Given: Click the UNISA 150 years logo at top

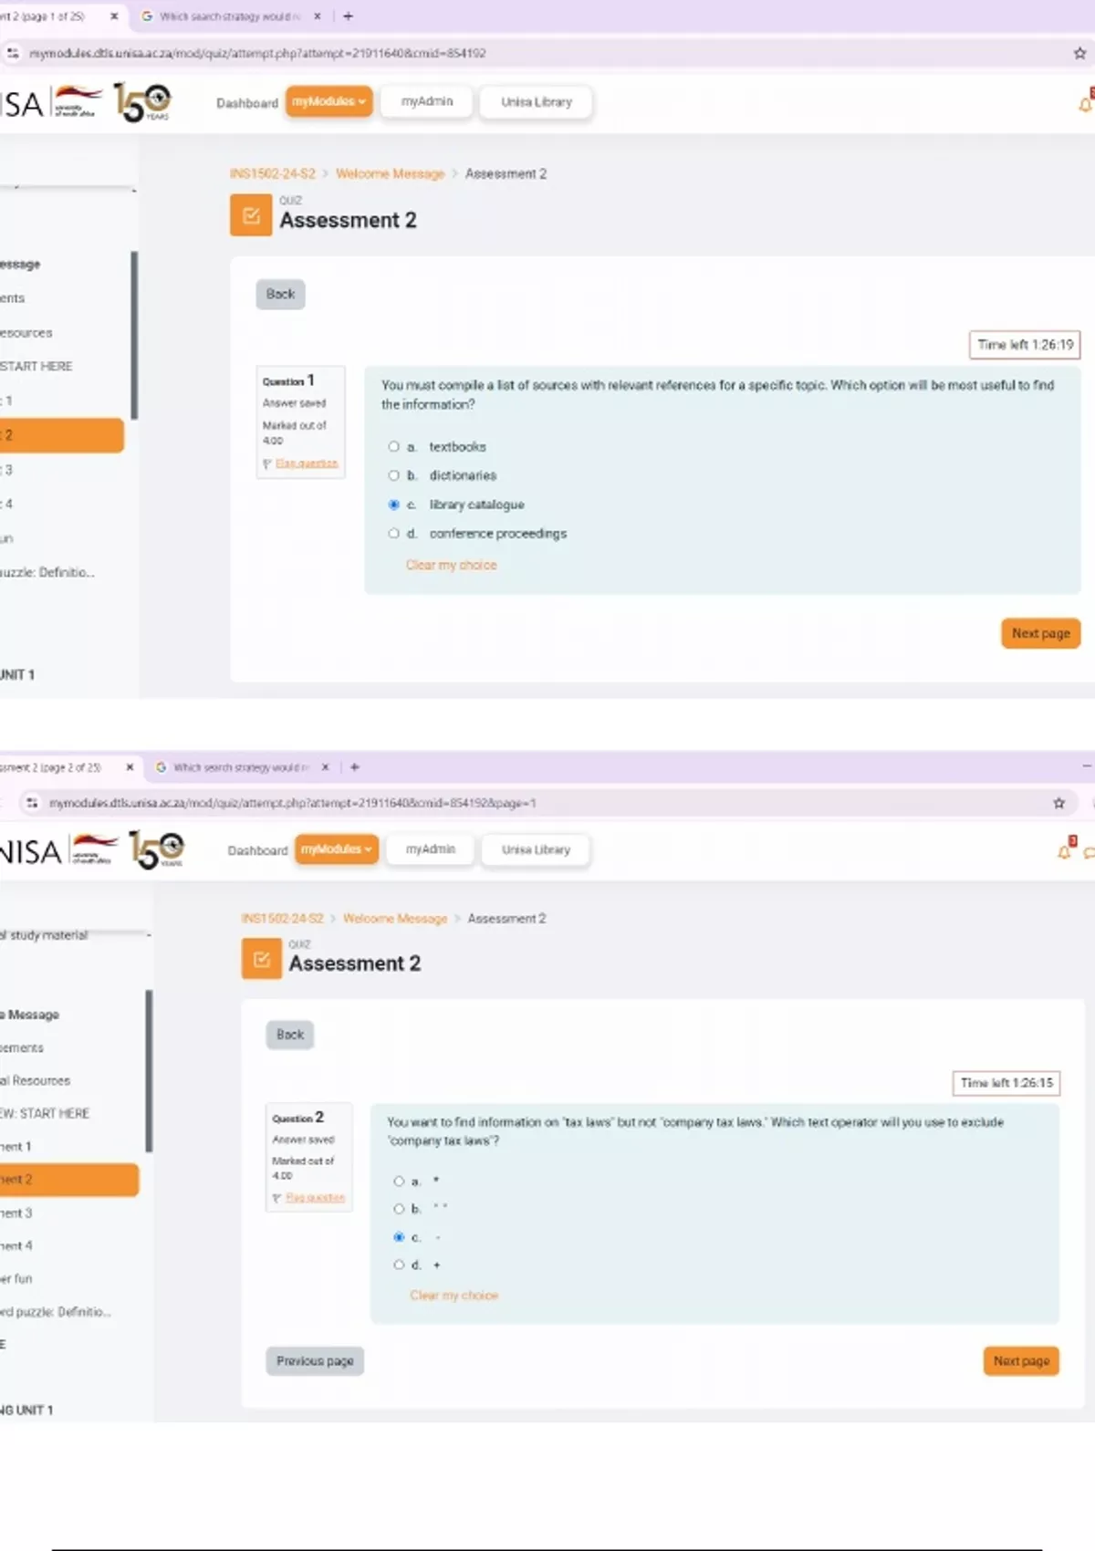Looking at the screenshot, I should [141, 102].
